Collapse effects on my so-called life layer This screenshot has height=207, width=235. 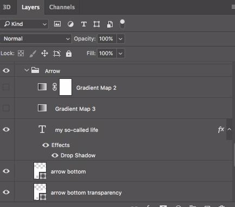pos(229,129)
